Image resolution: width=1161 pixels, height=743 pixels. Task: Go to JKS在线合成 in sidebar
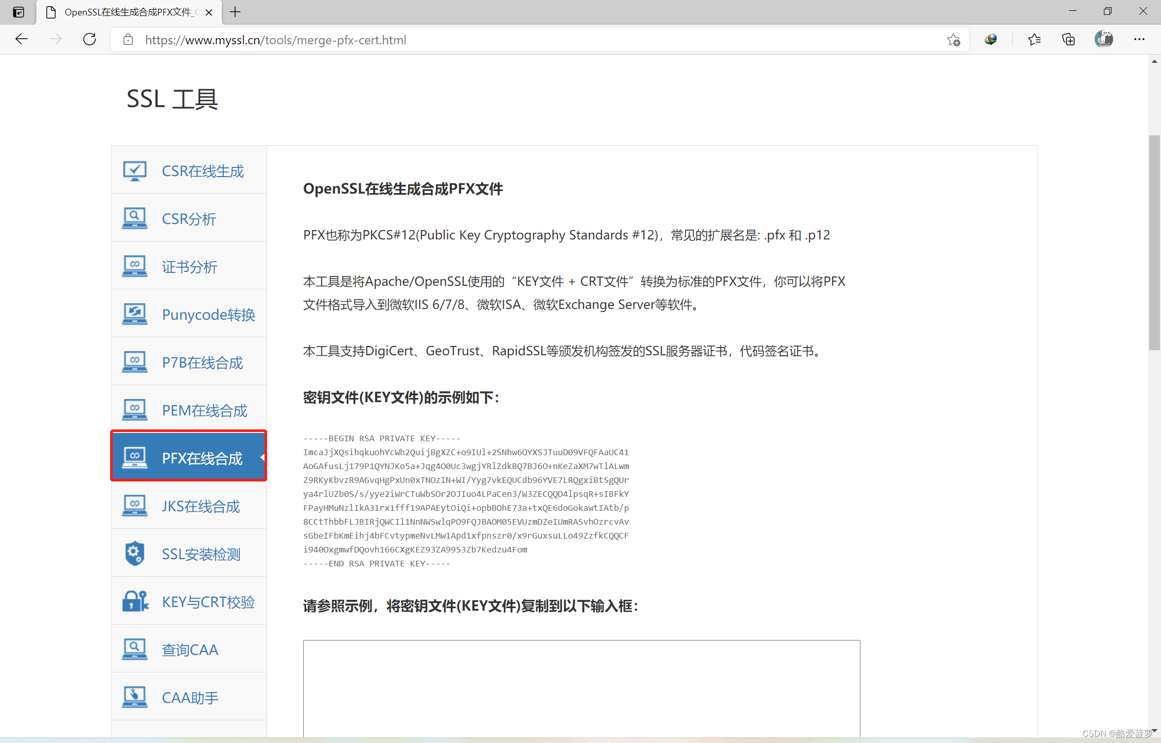pyautogui.click(x=201, y=506)
